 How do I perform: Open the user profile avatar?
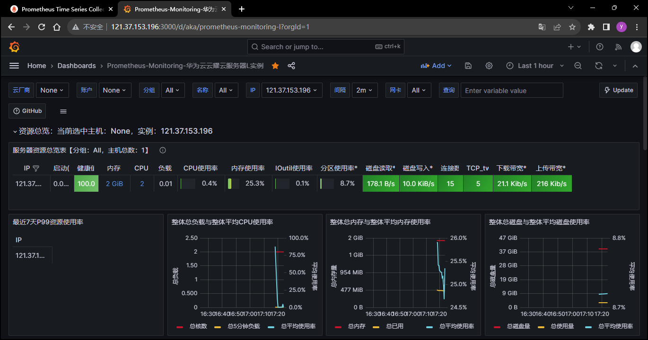636,47
